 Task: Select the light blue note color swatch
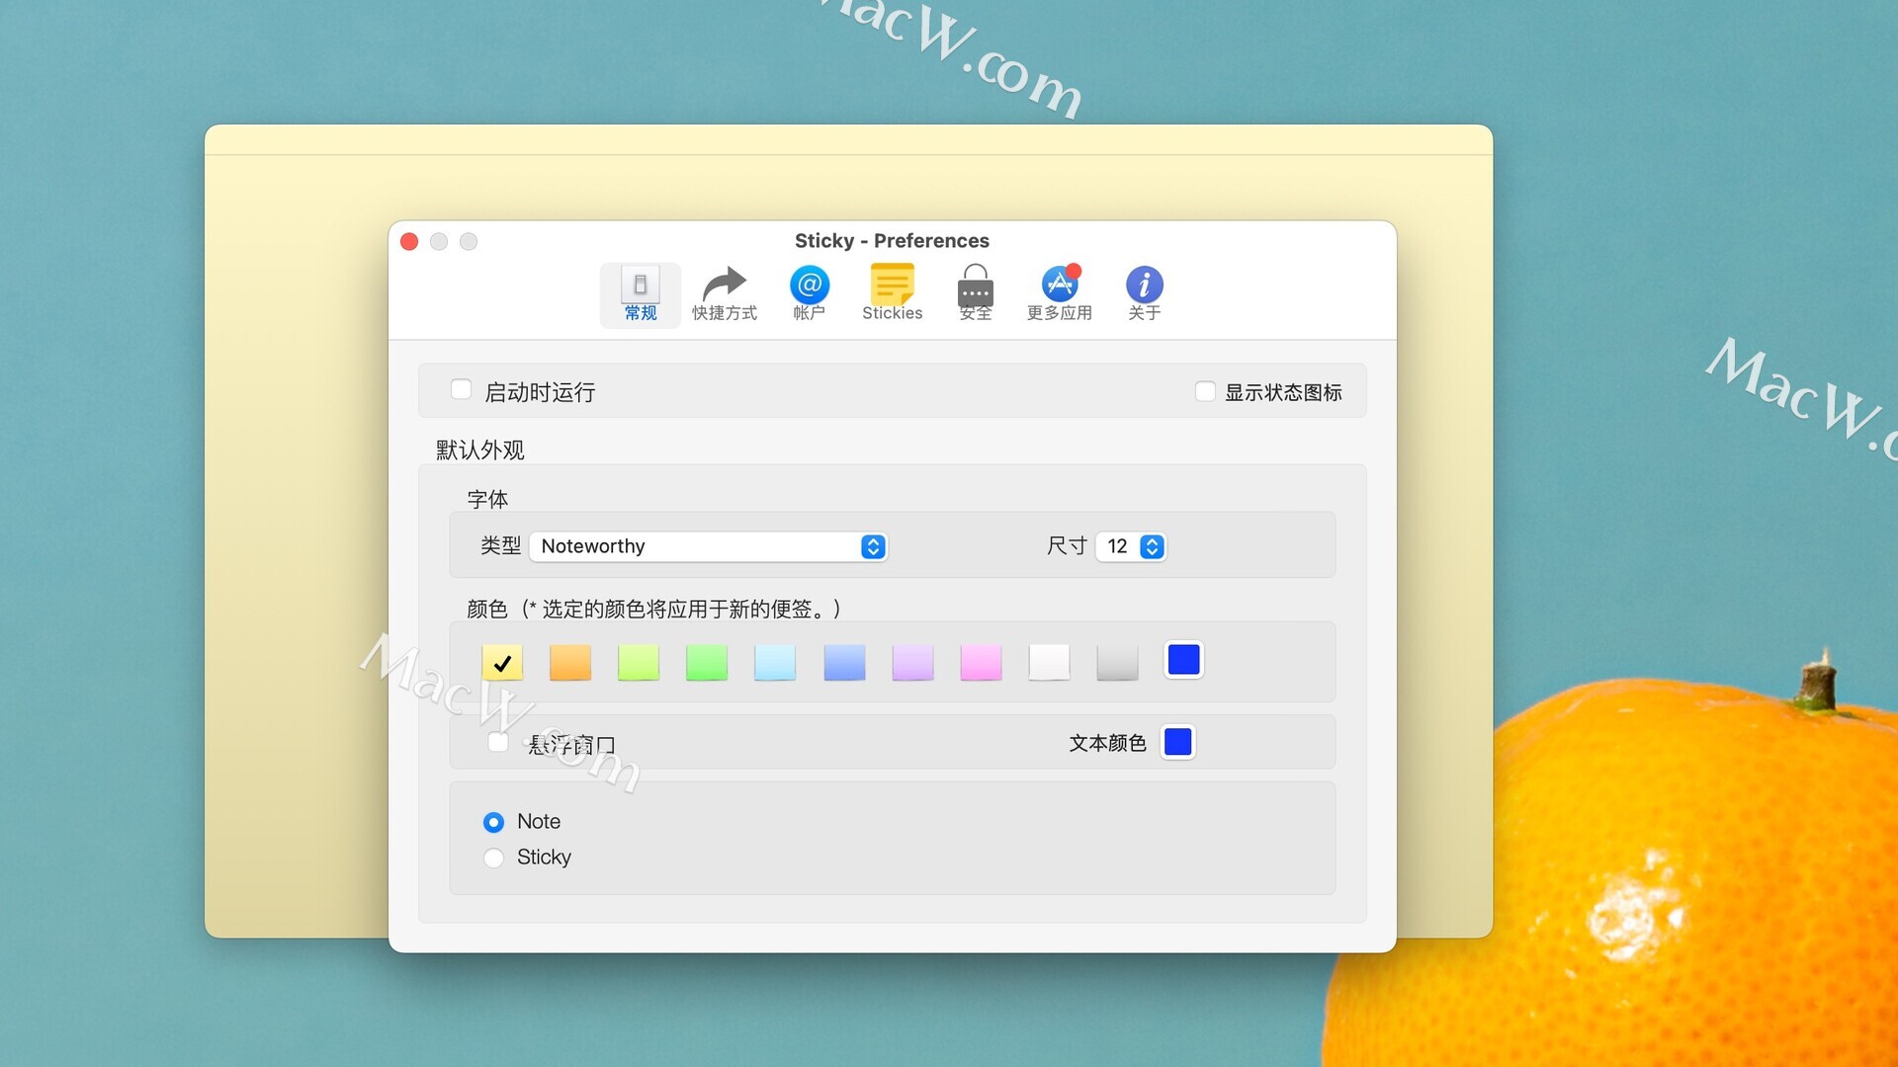point(844,662)
